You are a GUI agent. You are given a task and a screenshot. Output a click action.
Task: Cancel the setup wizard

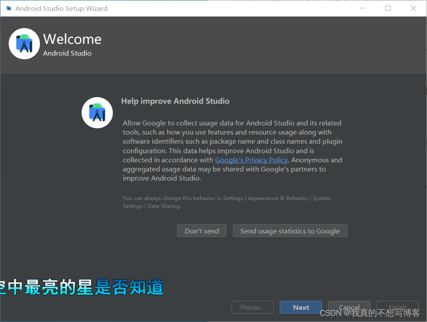[349, 307]
